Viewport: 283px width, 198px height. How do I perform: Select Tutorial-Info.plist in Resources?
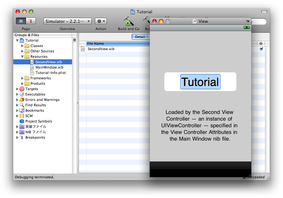point(50,73)
